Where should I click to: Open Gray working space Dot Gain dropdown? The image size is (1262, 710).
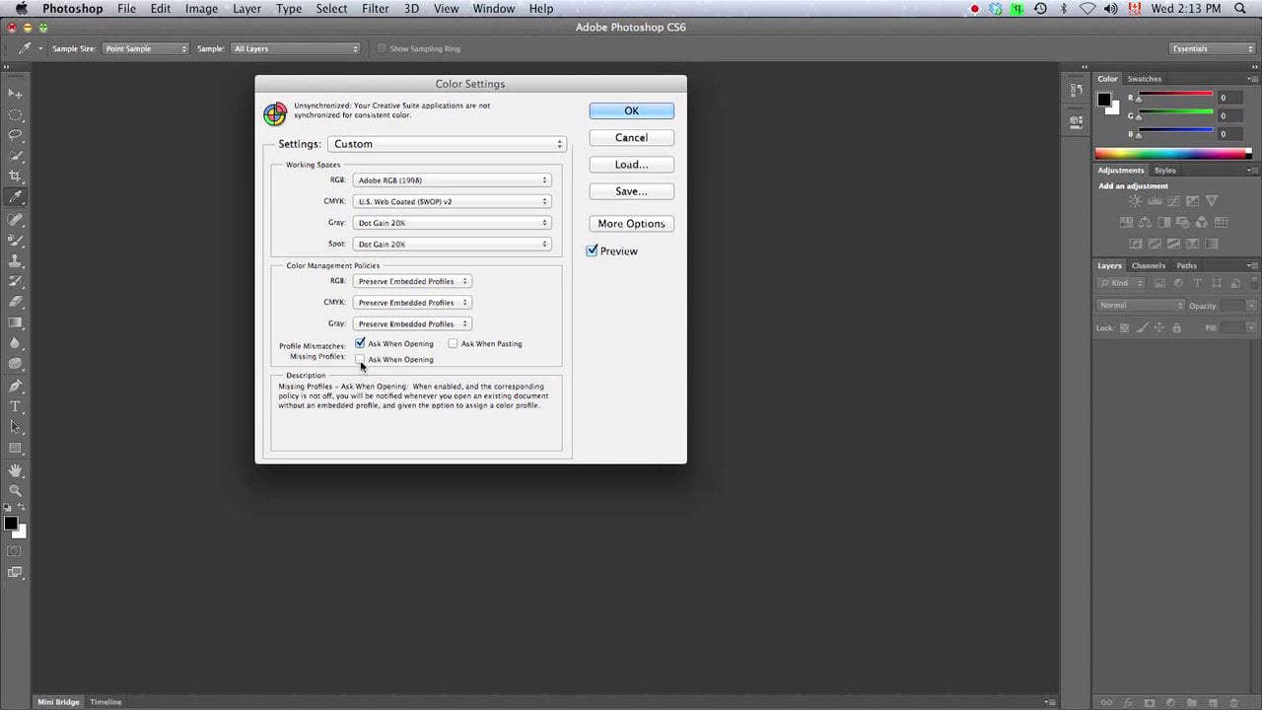452,223
